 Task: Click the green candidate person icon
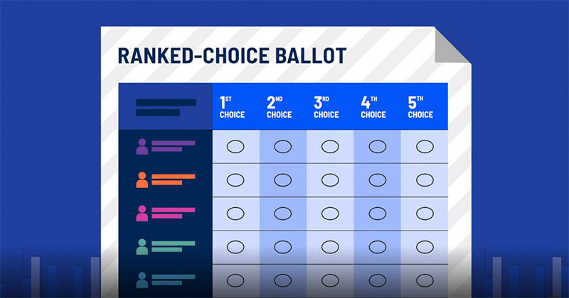(x=142, y=247)
